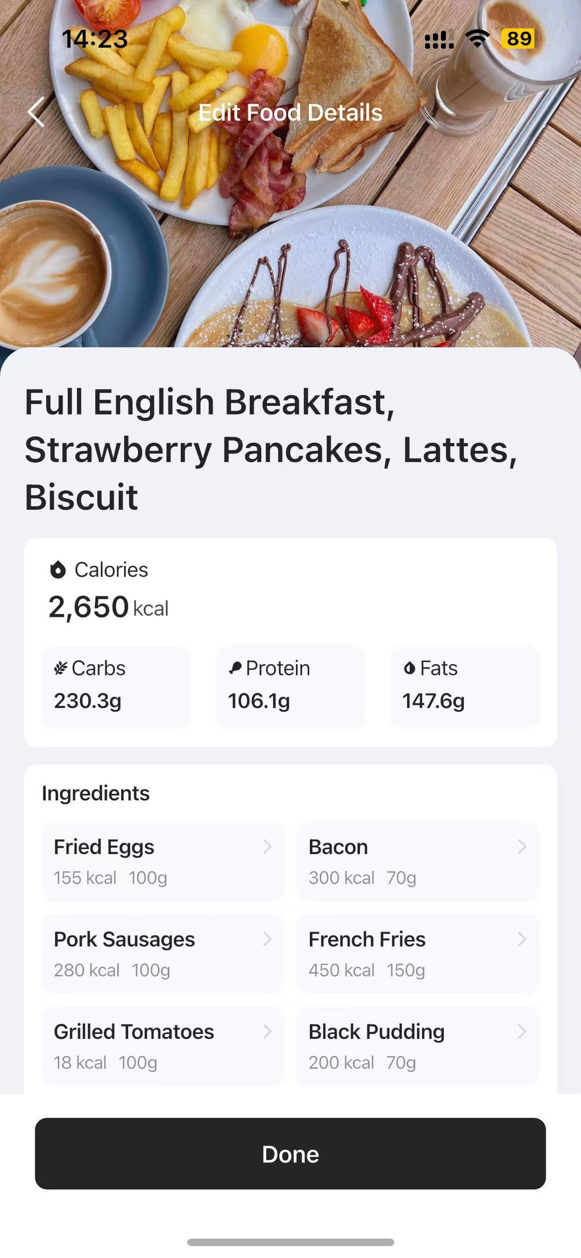This screenshot has height=1258, width=581.
Task: Open French Fries chevron arrow
Action: (522, 939)
